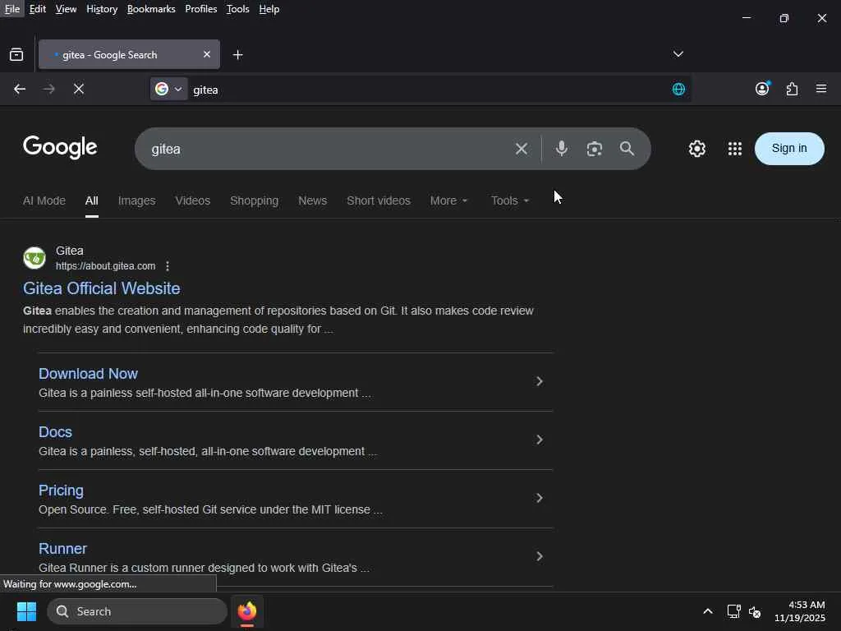The height and width of the screenshot is (631, 841).
Task: Expand the More results dropdown
Action: pos(449,200)
